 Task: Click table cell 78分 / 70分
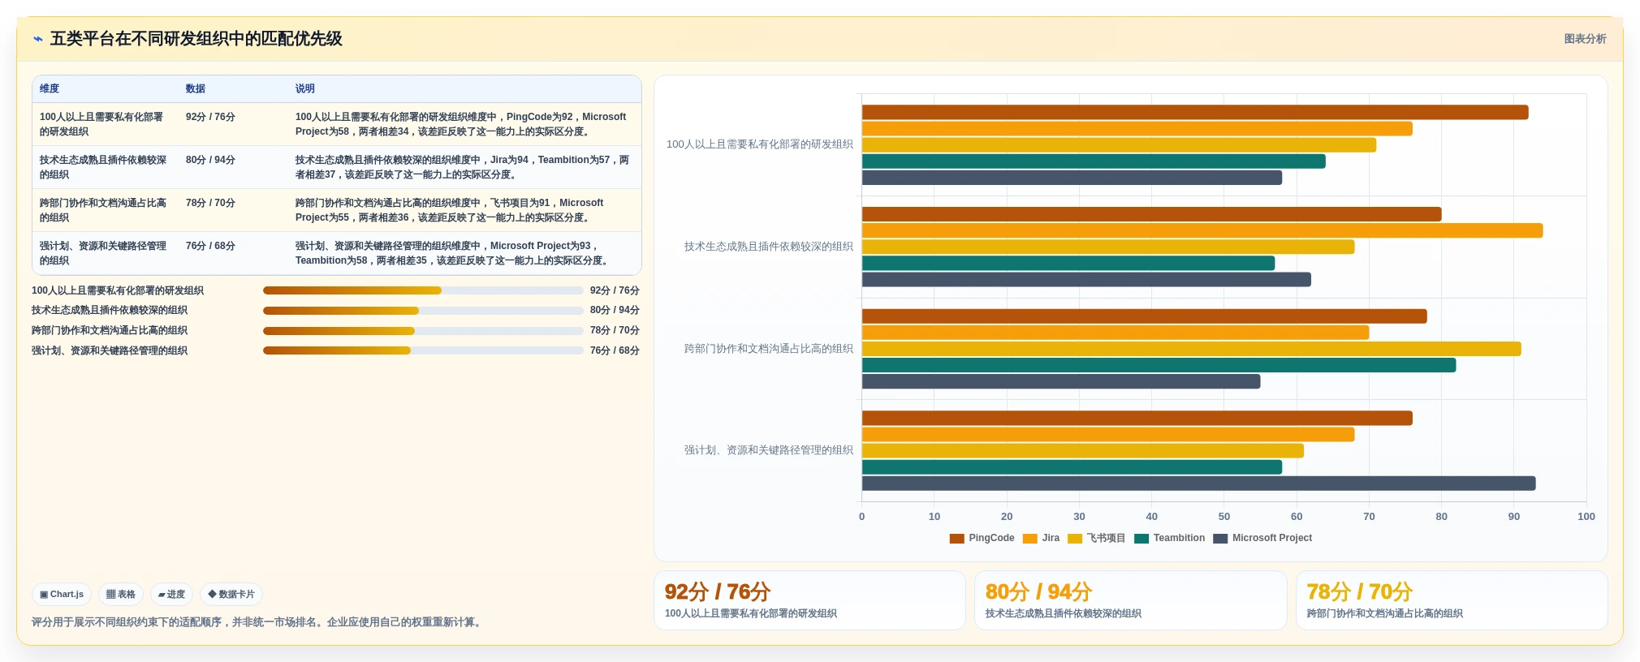pos(210,203)
